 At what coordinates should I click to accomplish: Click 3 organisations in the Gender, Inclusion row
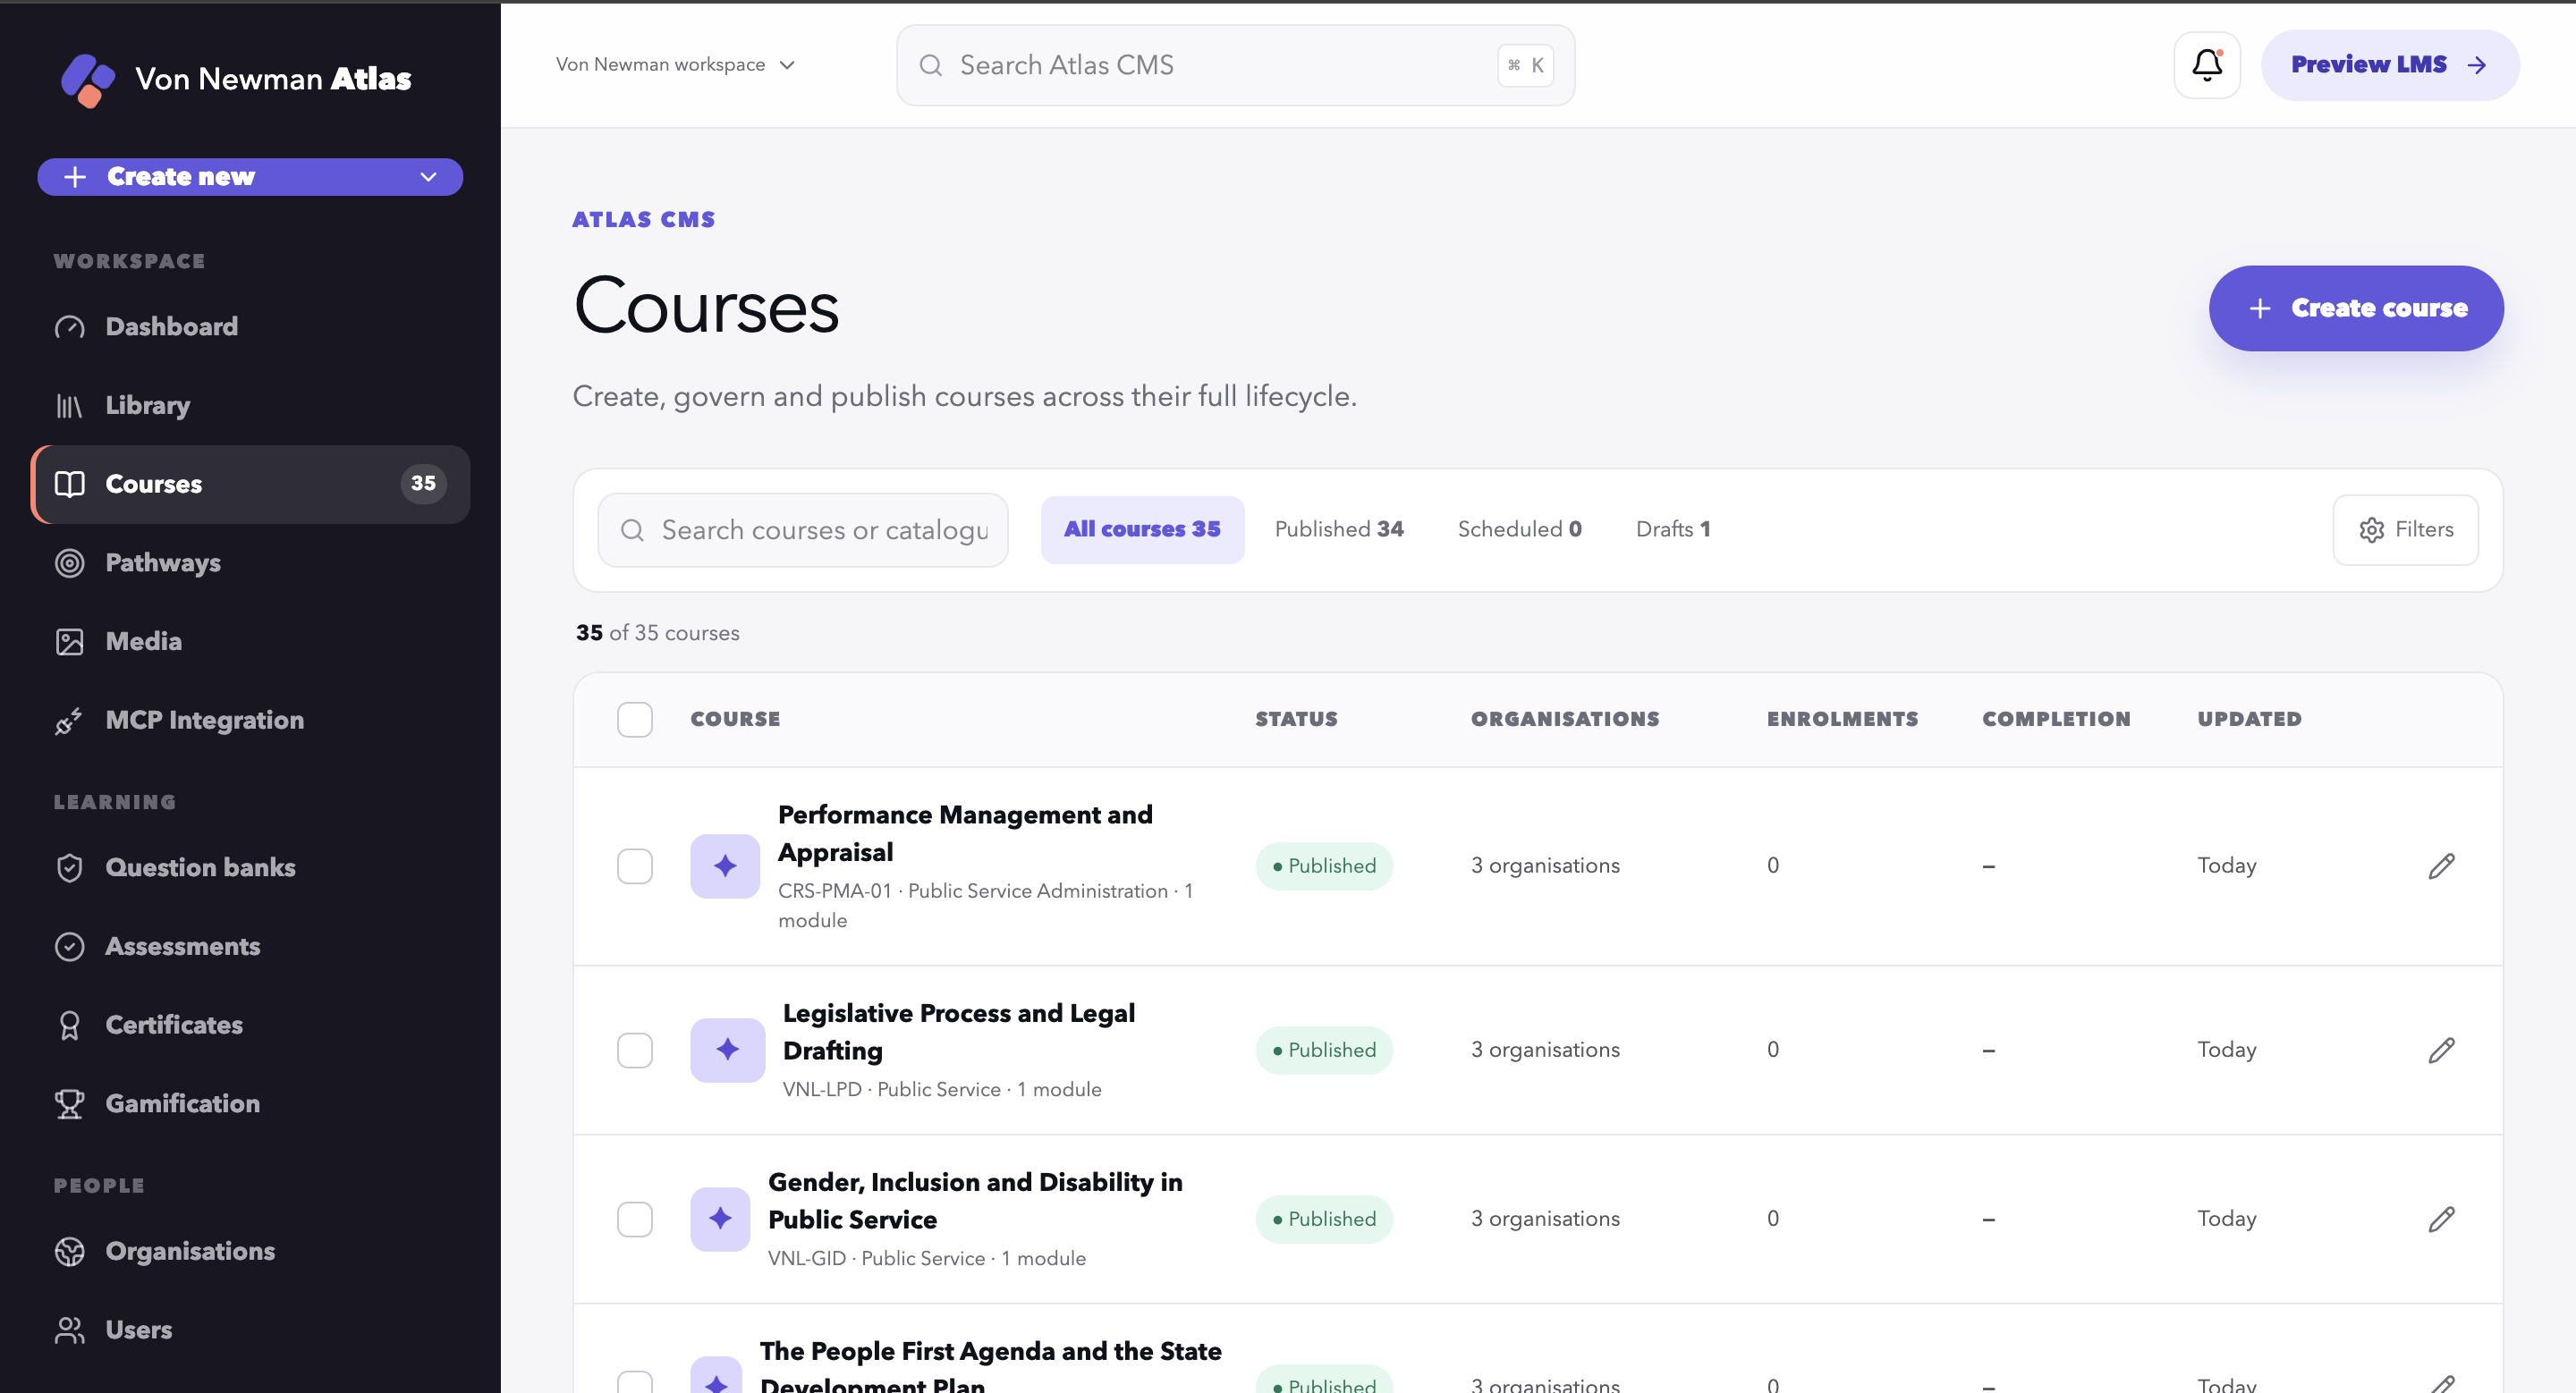tap(1545, 1220)
